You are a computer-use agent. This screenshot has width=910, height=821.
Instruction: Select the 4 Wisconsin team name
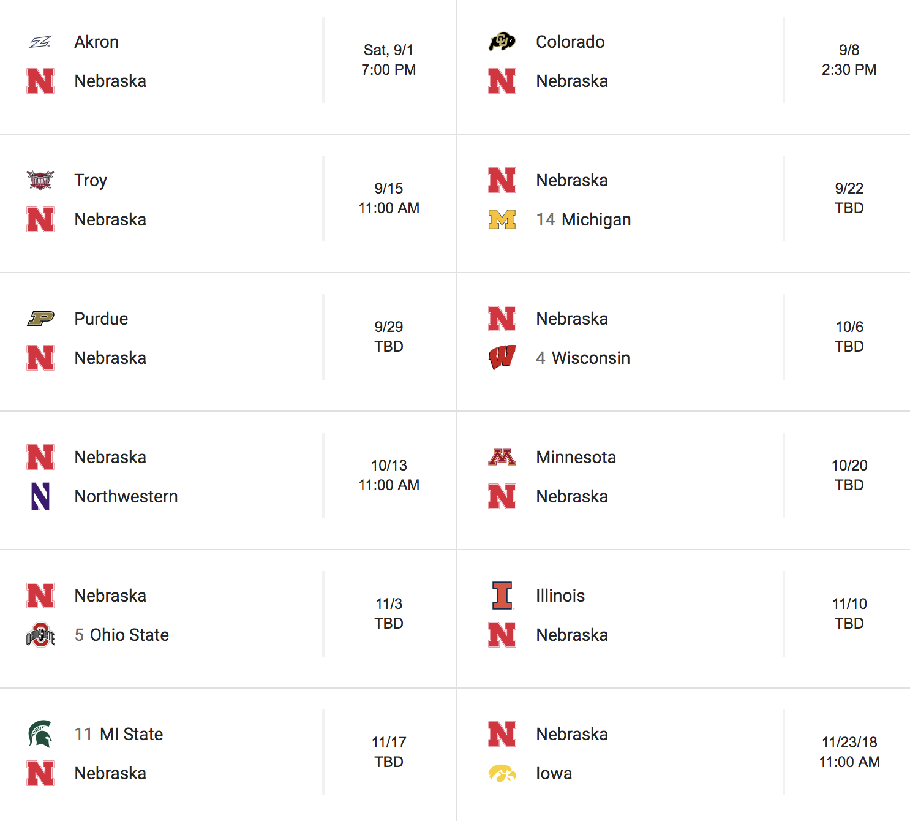[583, 358]
